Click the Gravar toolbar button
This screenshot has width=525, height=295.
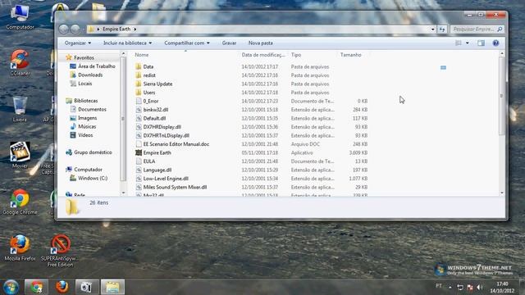coord(229,43)
